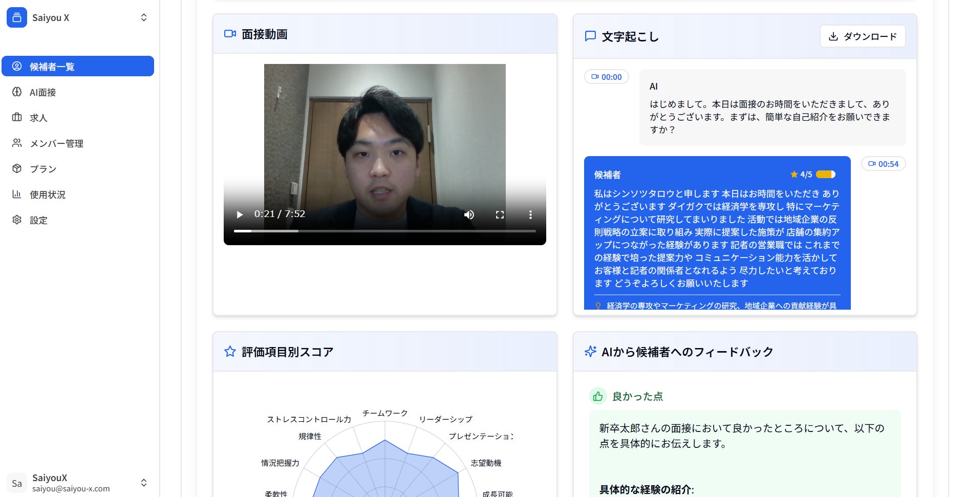This screenshot has width=966, height=497.
Task: Enter fullscreen on the interview video
Action: click(x=500, y=214)
